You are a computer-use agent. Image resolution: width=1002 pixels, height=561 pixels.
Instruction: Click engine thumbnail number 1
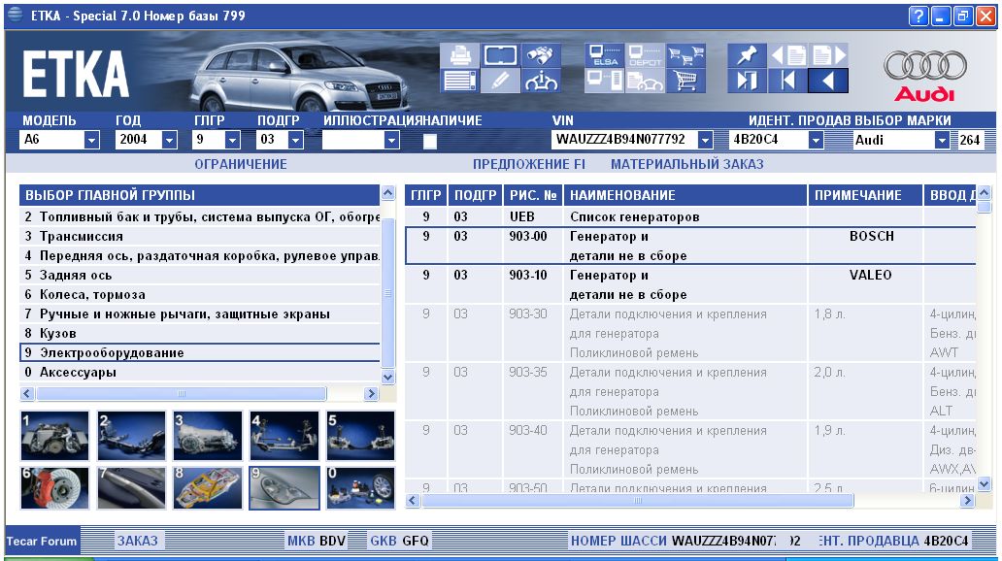[54, 436]
